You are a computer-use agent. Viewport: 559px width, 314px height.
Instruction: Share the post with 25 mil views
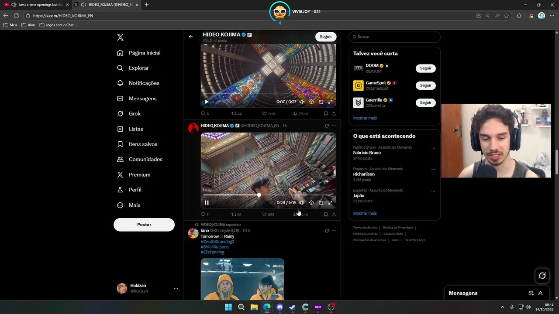[334, 114]
